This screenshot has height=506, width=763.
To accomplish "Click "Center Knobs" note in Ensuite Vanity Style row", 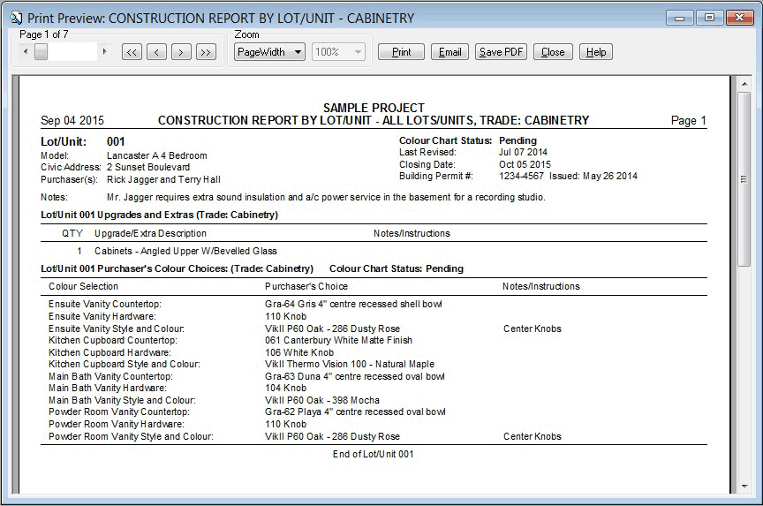I will pos(533,329).
